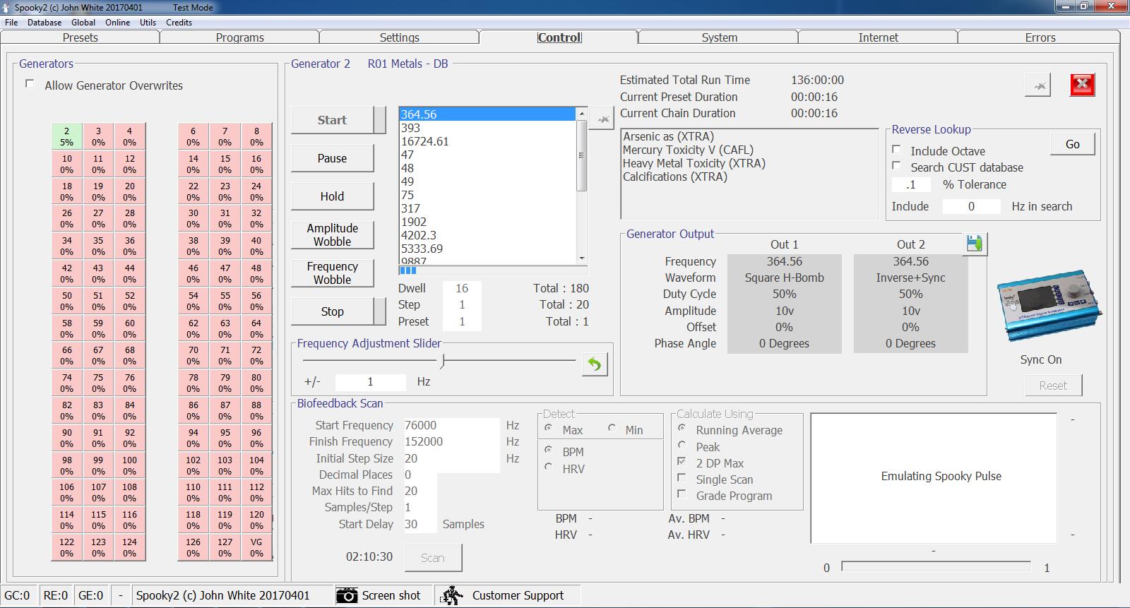Select Peak calculation radio button
1130x608 pixels.
click(682, 446)
